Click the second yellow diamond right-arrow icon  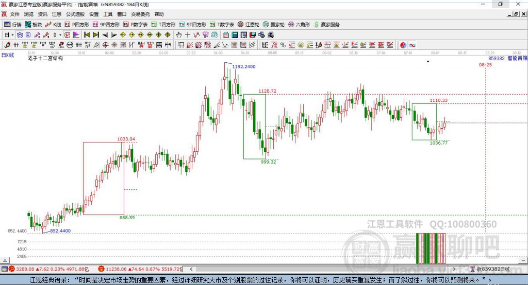[131, 35]
